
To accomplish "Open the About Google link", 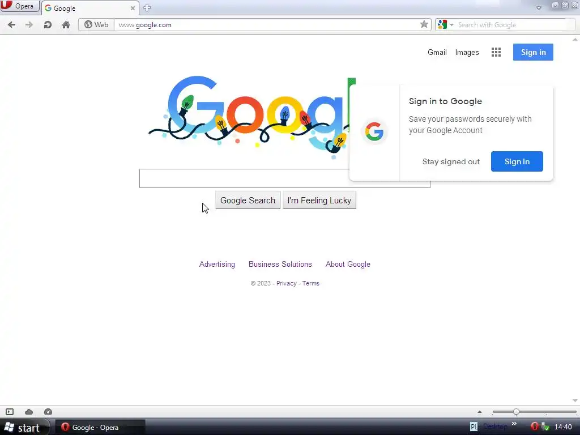I will [x=348, y=264].
